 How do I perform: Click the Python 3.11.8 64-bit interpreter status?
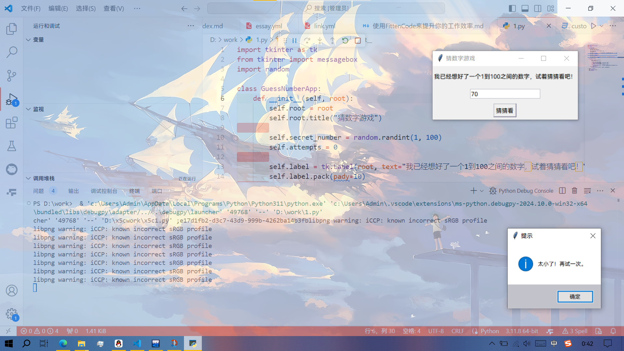pos(522,331)
